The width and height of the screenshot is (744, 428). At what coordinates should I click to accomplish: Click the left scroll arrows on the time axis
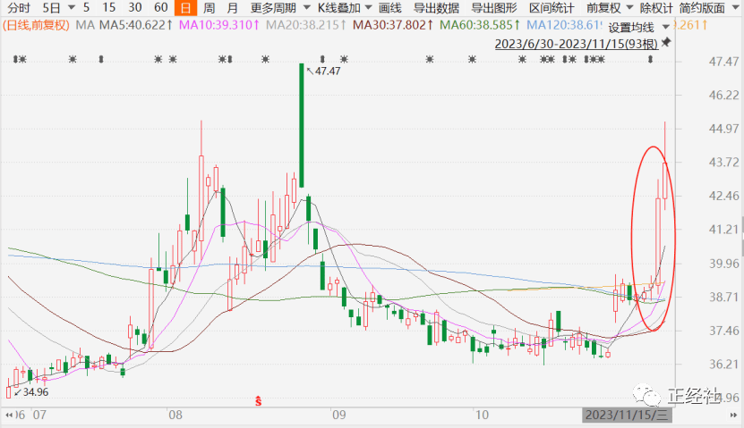(8, 415)
